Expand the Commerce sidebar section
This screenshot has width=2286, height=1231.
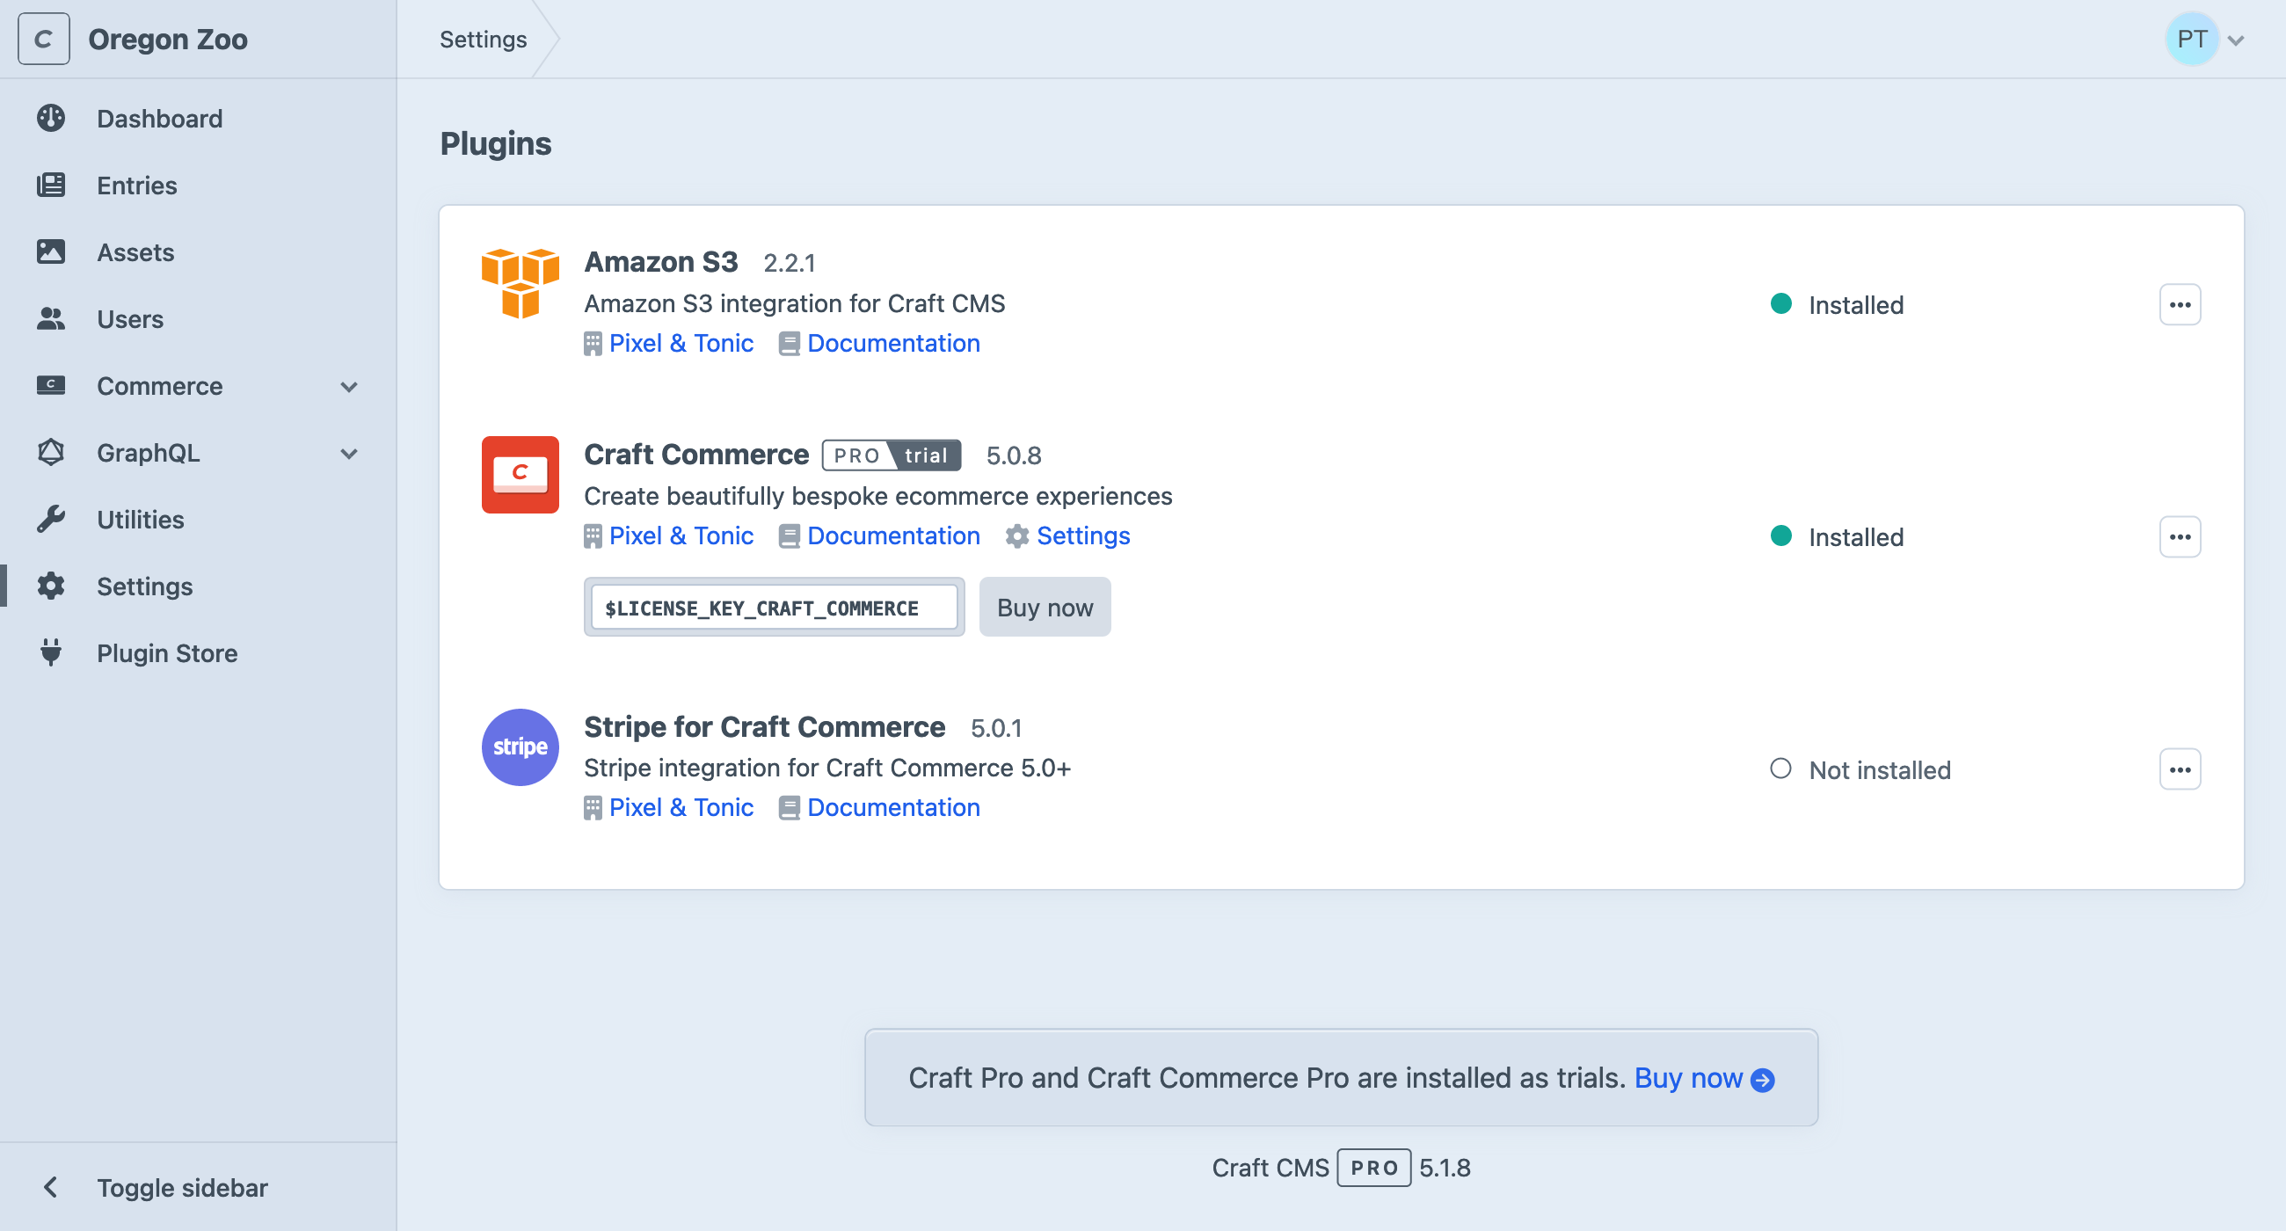coord(350,386)
